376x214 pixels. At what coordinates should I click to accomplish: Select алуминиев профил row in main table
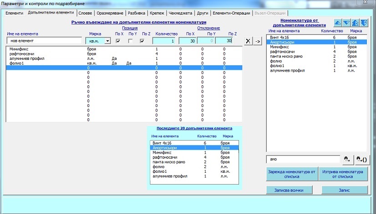click(124, 58)
